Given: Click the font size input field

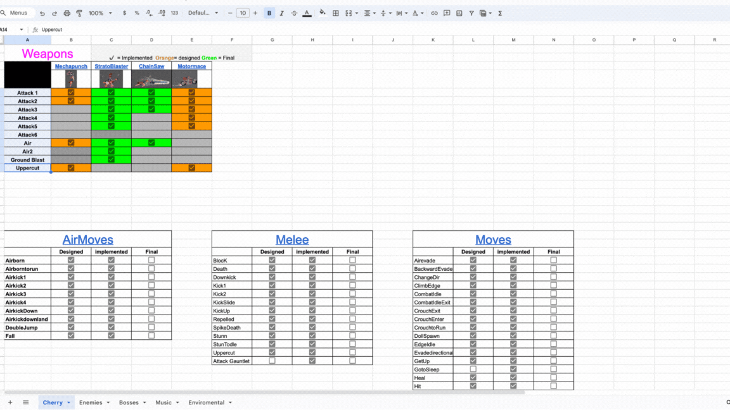Looking at the screenshot, I should pyautogui.click(x=243, y=13).
